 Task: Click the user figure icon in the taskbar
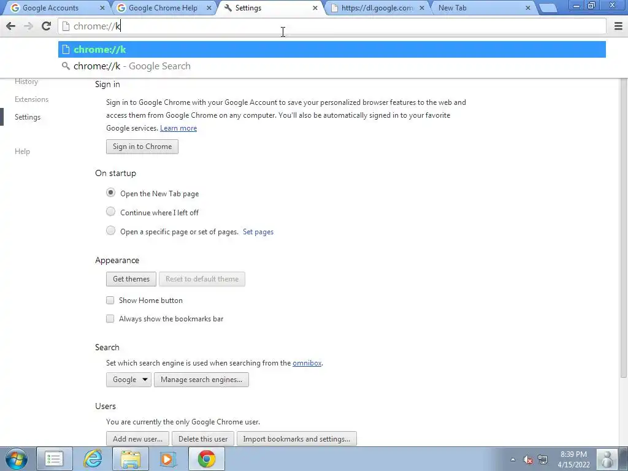(x=607, y=459)
